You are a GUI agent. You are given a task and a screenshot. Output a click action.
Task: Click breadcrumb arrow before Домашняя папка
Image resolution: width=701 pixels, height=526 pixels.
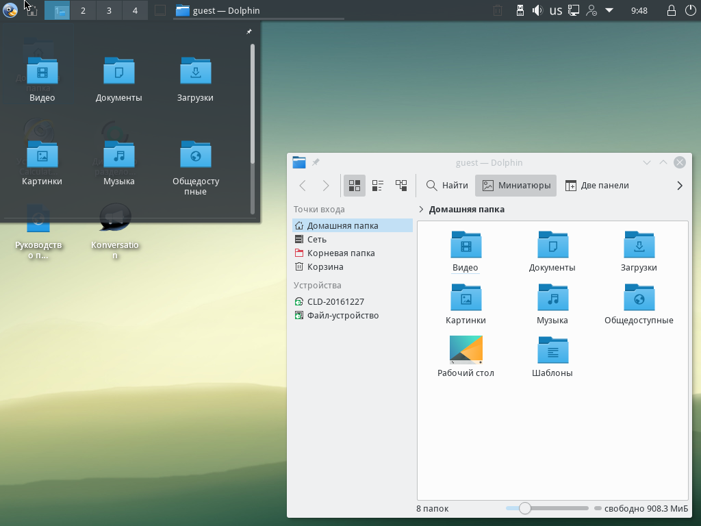(421, 210)
